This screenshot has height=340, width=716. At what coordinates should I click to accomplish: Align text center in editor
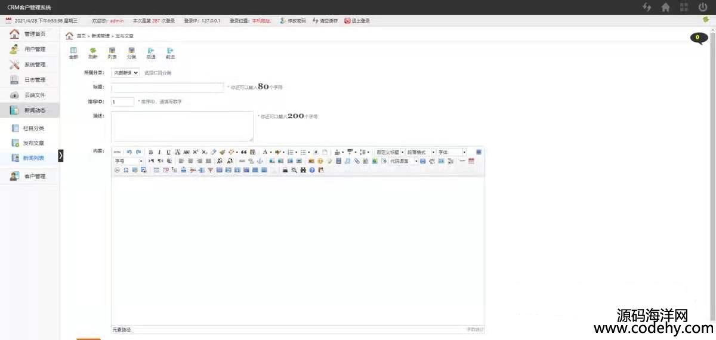190,161
